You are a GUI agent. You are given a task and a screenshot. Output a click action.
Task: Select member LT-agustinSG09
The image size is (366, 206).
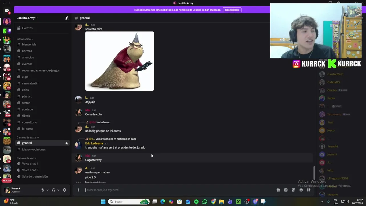pyautogui.click(x=338, y=178)
